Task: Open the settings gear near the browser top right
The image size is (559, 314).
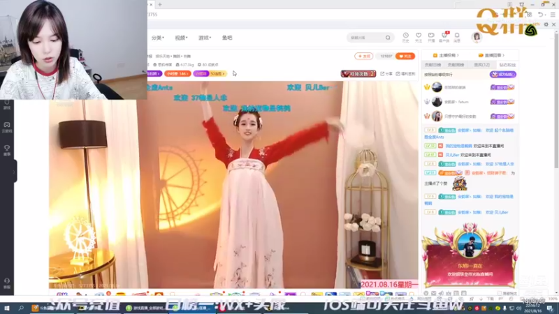Action: [546, 24]
